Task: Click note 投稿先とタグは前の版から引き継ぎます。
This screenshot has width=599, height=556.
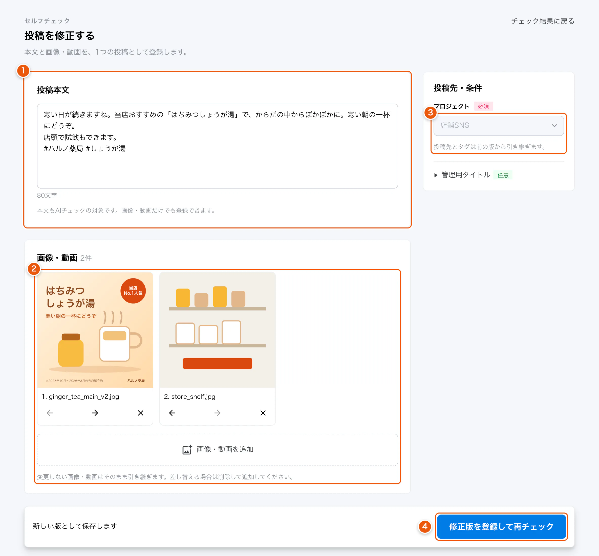Action: tap(490, 147)
